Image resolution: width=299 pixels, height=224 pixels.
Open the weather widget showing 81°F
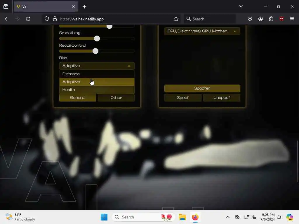[20, 217]
